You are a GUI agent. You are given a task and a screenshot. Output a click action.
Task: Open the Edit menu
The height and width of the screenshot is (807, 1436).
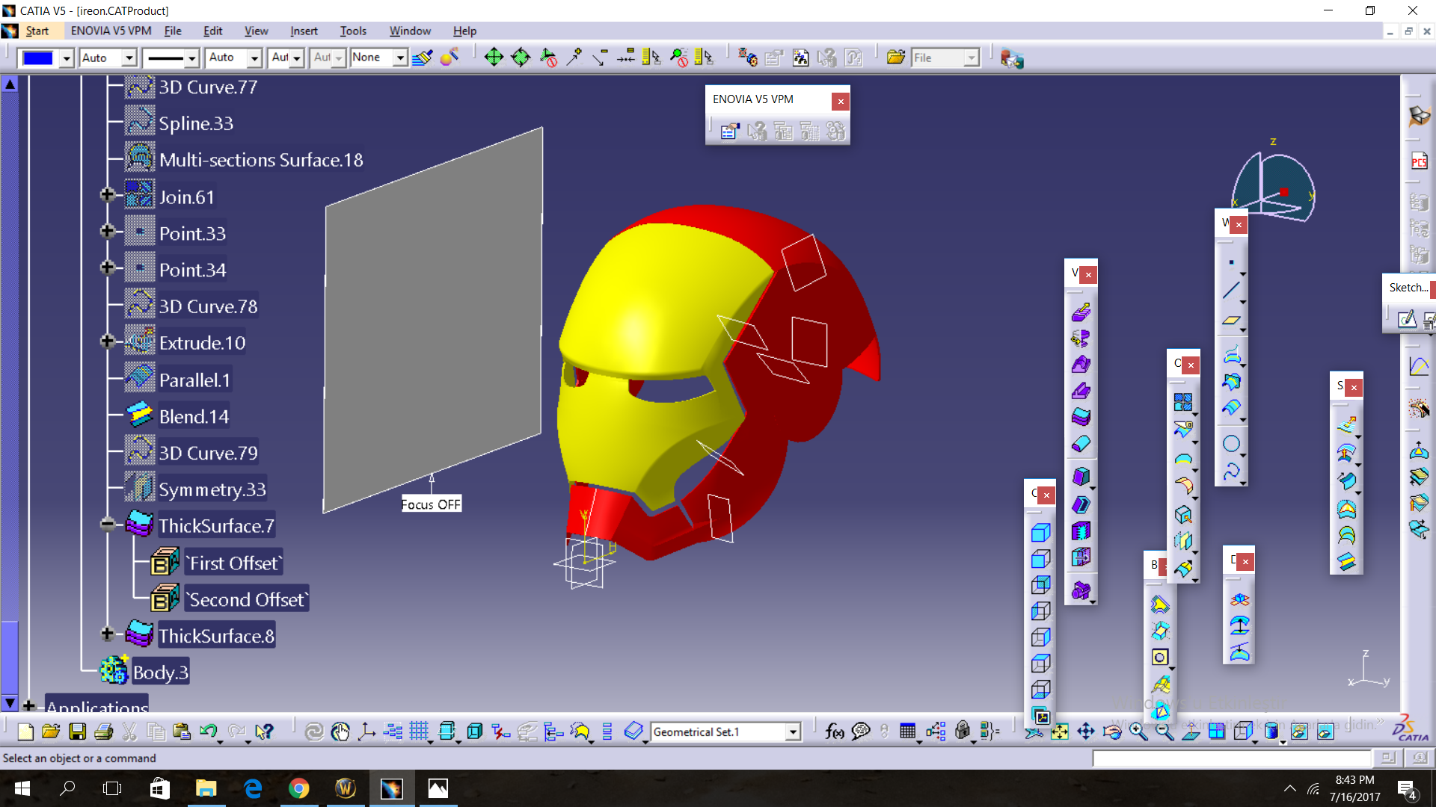[x=213, y=31]
